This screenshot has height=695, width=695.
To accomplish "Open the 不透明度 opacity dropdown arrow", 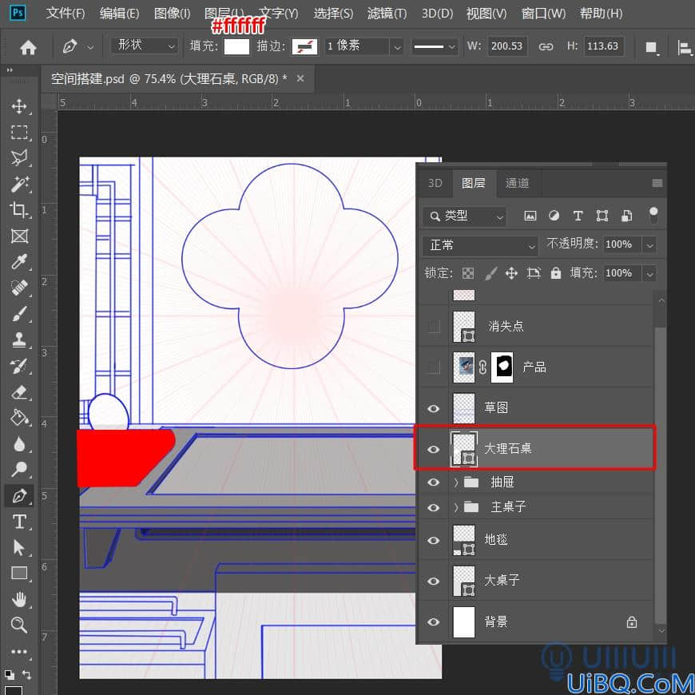I will pos(649,244).
